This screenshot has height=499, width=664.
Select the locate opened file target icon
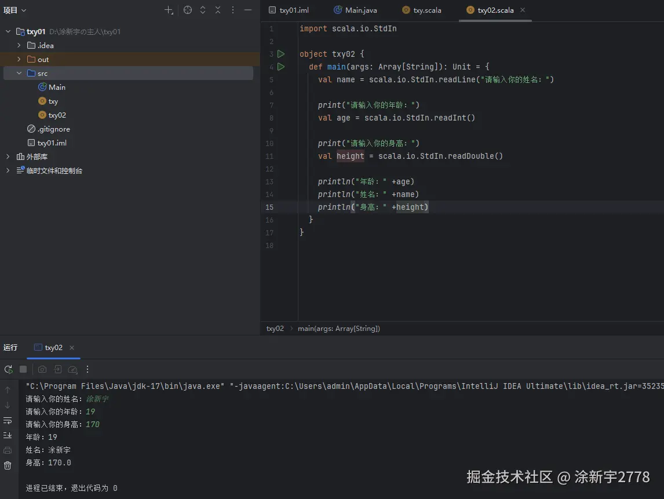188,10
